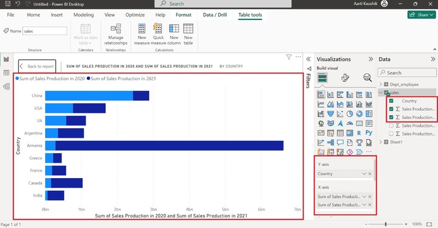Open the Home tab

(33, 15)
